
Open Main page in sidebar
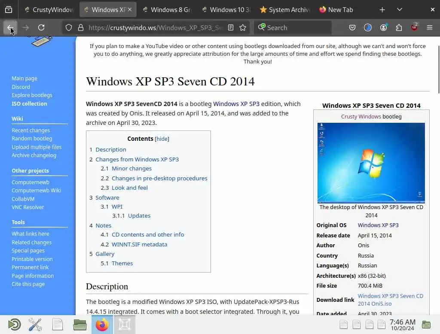coord(24,79)
